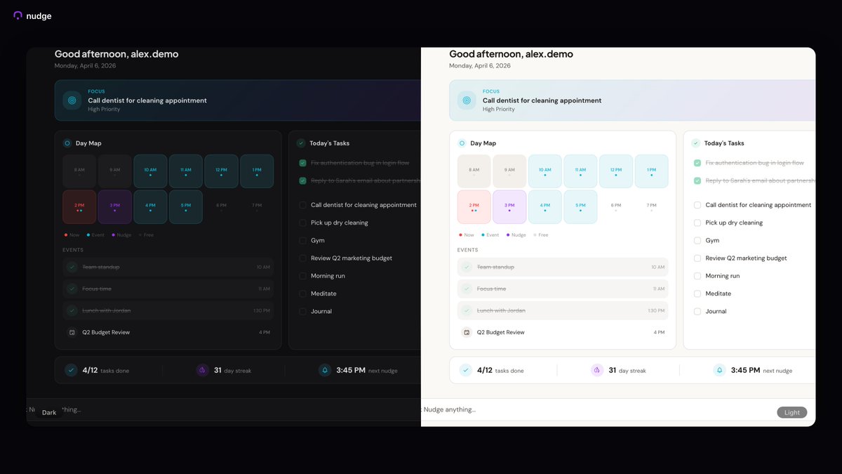This screenshot has width=842, height=474.
Task: Check Review Q2 marketing budget in light panel
Action: 697,258
